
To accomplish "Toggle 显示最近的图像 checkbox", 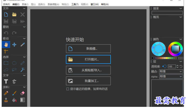I will click(68, 89).
